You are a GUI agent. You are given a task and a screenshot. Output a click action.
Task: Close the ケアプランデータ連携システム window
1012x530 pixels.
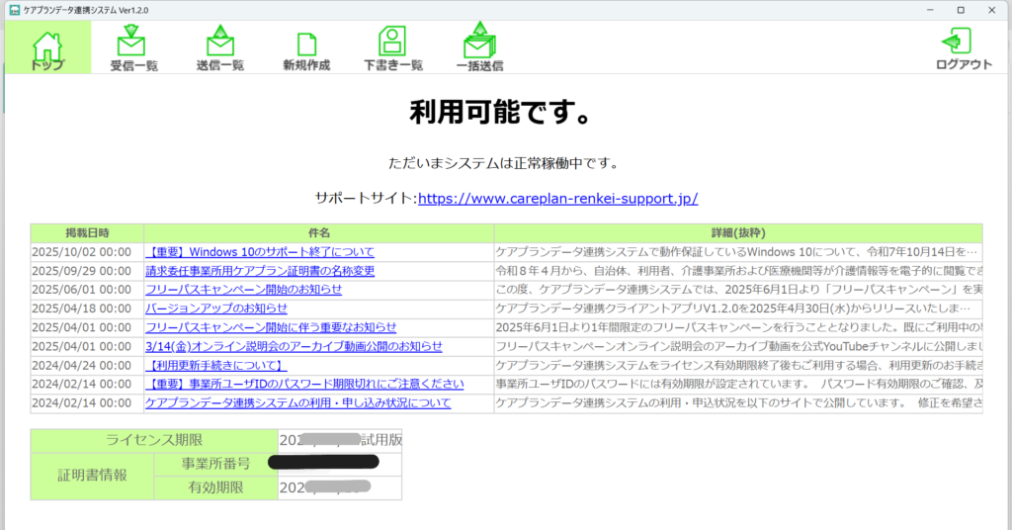point(992,10)
